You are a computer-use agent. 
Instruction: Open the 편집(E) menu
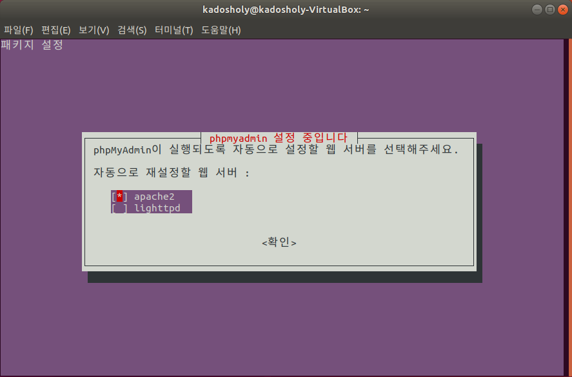pyautogui.click(x=56, y=30)
